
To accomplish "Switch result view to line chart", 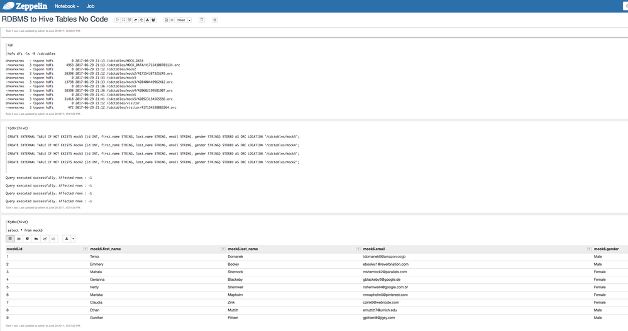I will [x=45, y=239].
